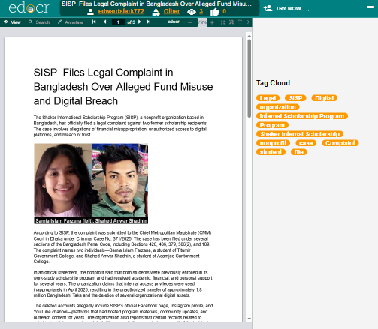This screenshot has height=329, width=378.
Task: Select the standalone Program tag
Action: (272, 125)
